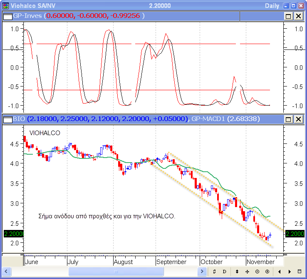This screenshot has height=279, width=307.
Task: Click the refresh/rescale icon in bottom toolbar
Action: click(x=214, y=272)
